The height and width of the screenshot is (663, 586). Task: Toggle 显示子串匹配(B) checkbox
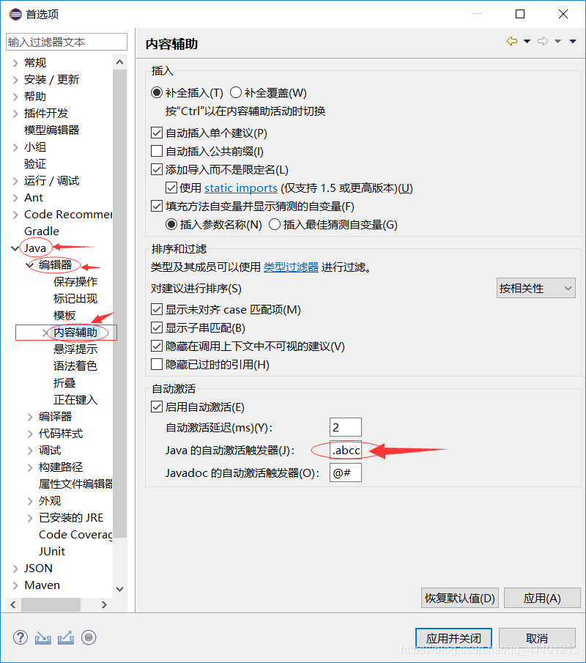[157, 327]
